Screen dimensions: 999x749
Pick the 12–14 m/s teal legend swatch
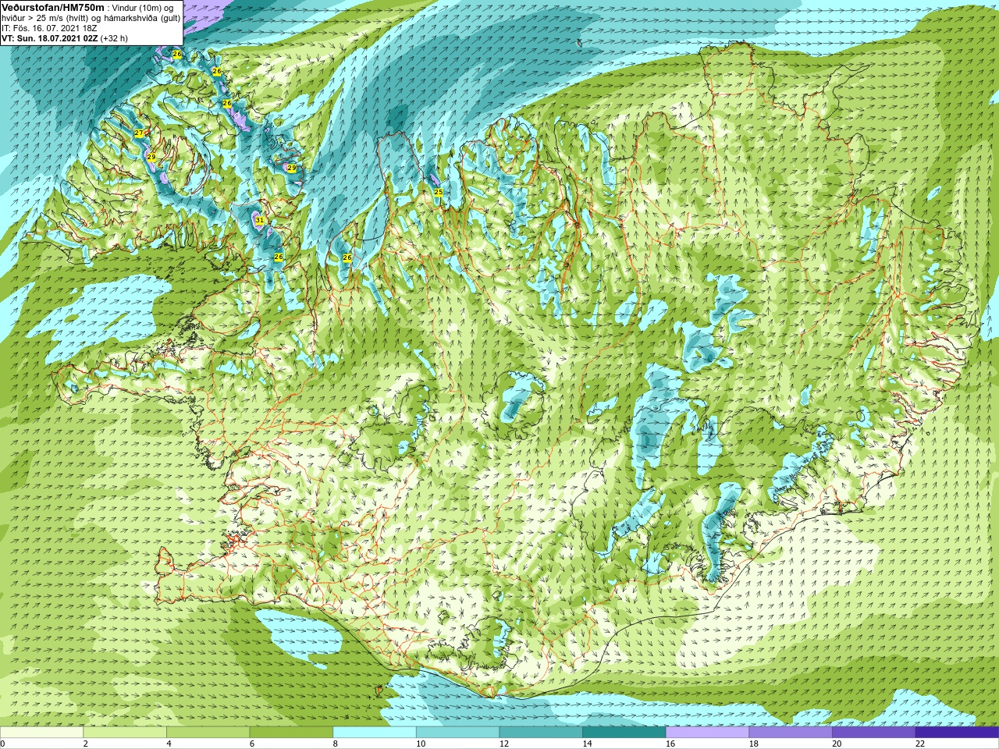pyautogui.click(x=541, y=733)
